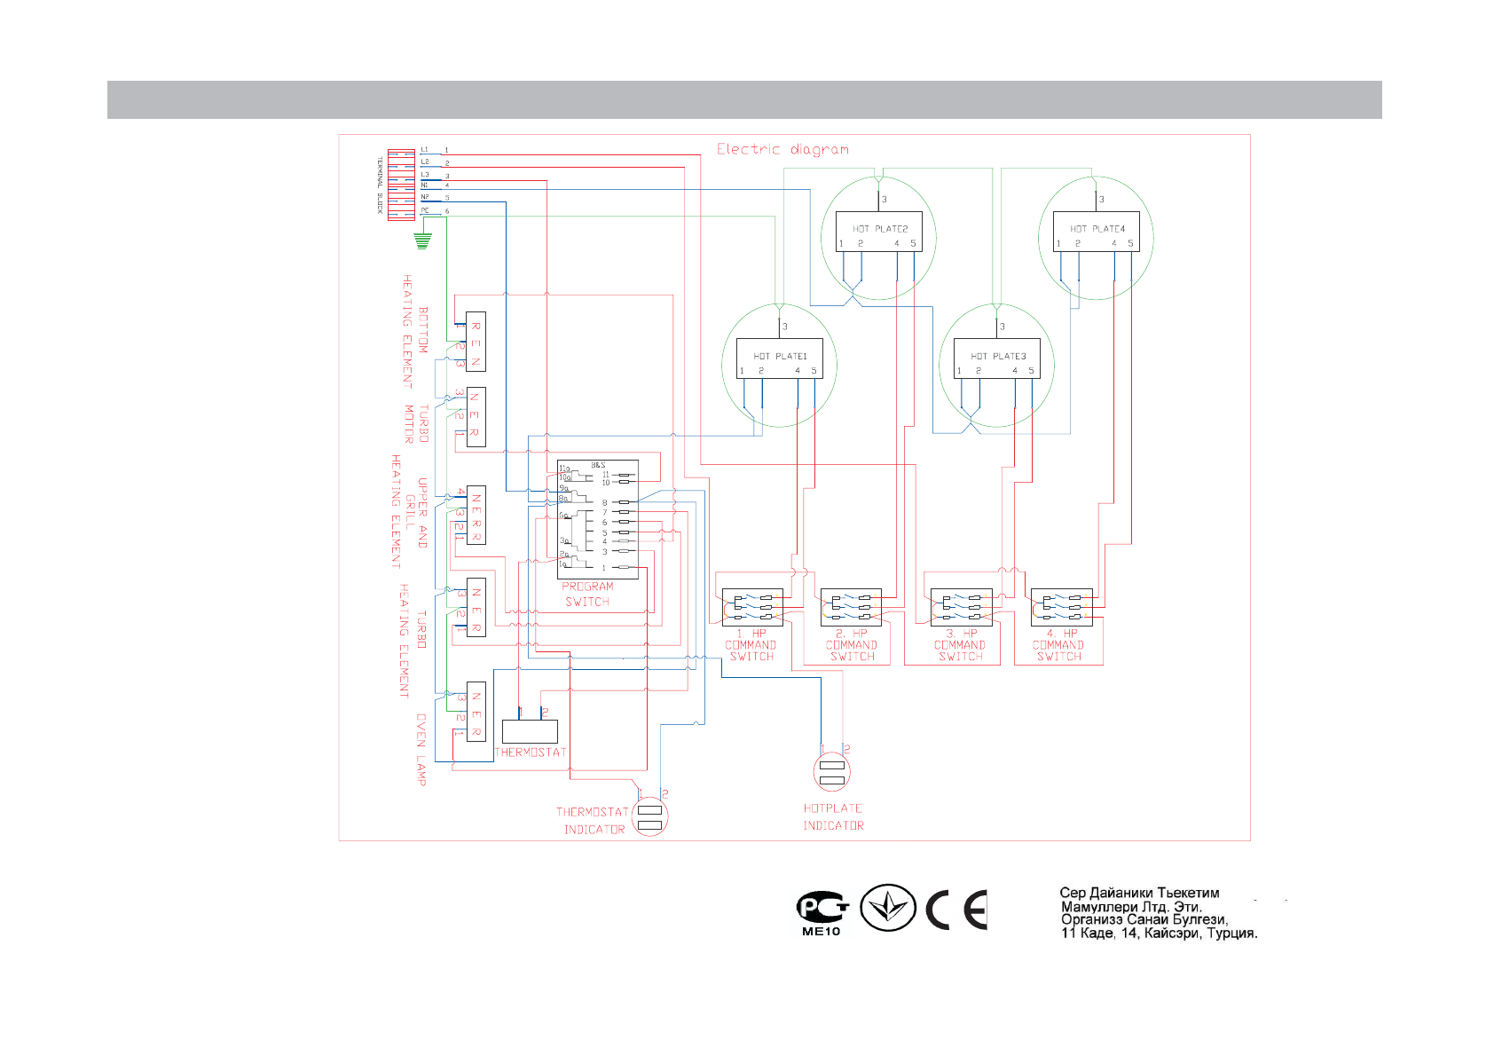Click the "Electric diagram" title text

click(x=782, y=149)
